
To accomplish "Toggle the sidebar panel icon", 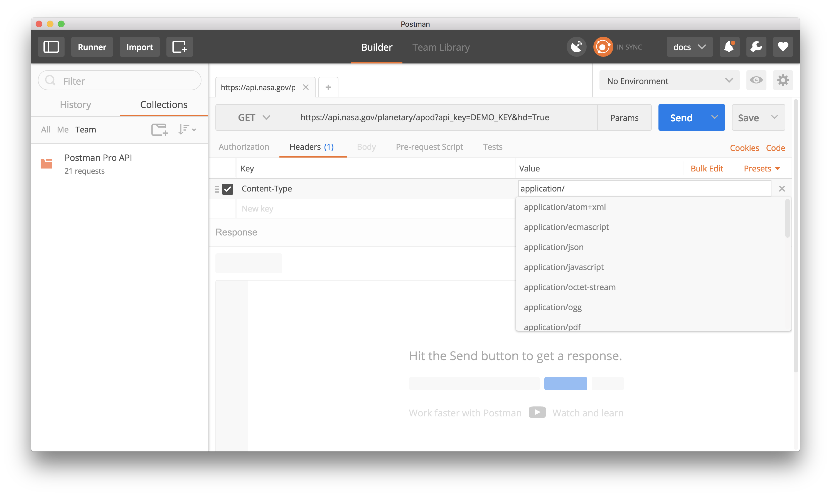I will [x=51, y=47].
